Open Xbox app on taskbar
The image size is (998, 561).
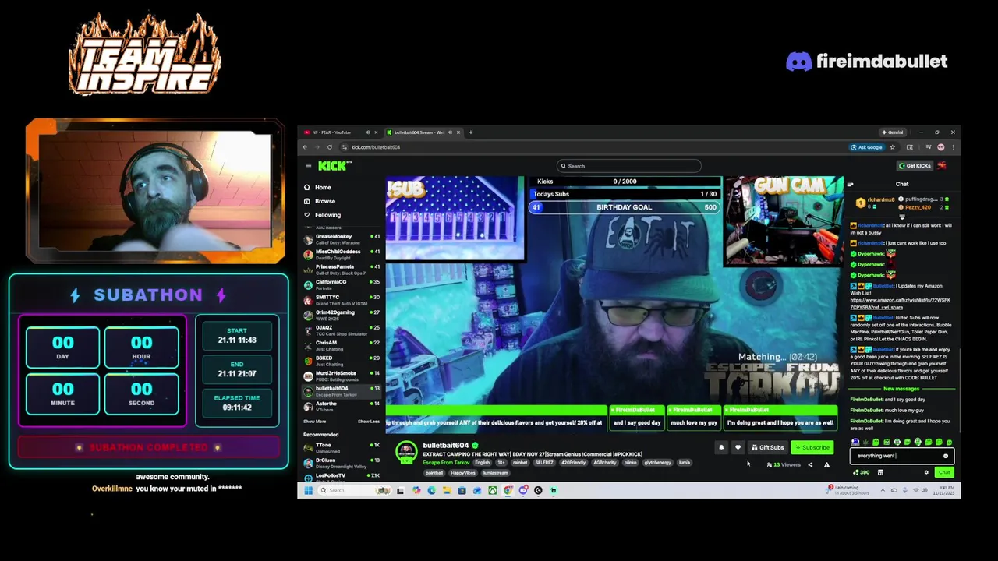[x=492, y=491]
